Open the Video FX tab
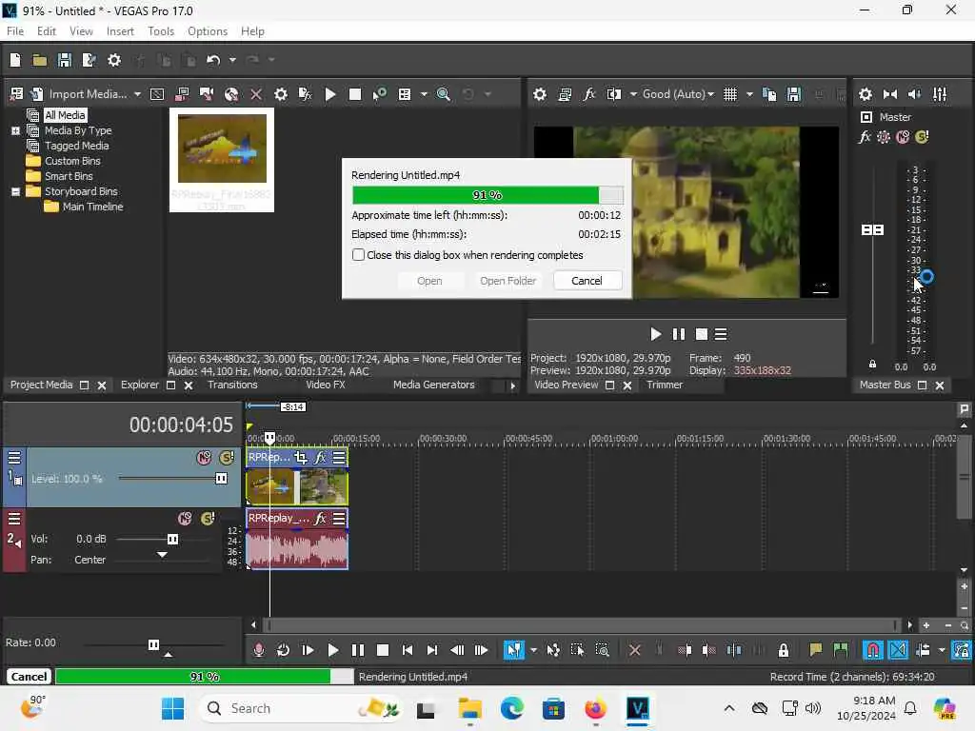Screen dimensions: 975x731 (326, 385)
